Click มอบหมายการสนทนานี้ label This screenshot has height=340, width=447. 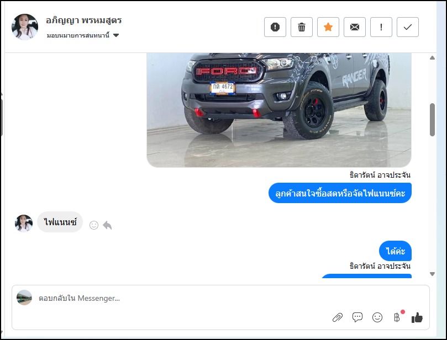point(78,35)
